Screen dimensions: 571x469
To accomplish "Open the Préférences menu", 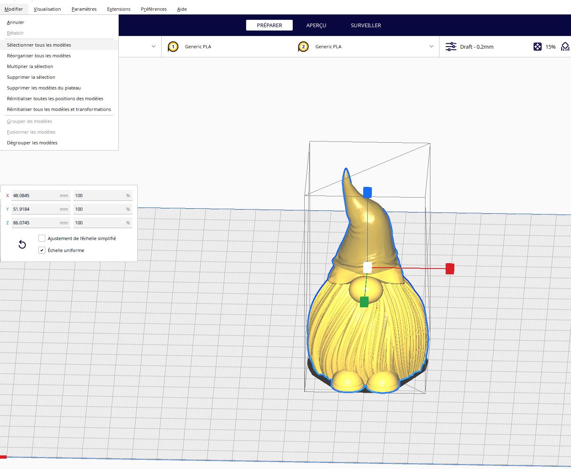I will (x=154, y=9).
